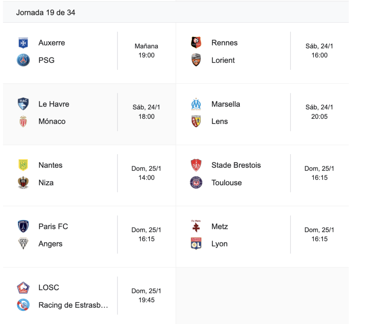Screen dimensions: 366x324
Task: Click the LOSC team crest
Action: pyautogui.click(x=23, y=288)
